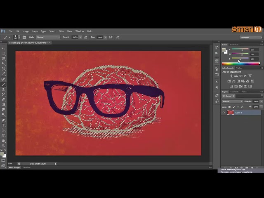Add a Channel Mixer adjustment

tap(247, 81)
